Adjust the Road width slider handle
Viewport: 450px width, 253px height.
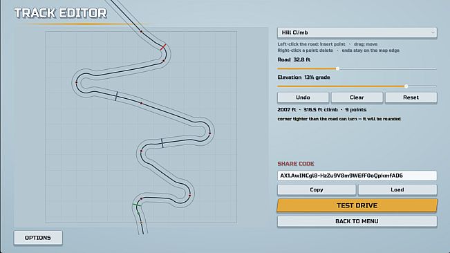coord(337,68)
